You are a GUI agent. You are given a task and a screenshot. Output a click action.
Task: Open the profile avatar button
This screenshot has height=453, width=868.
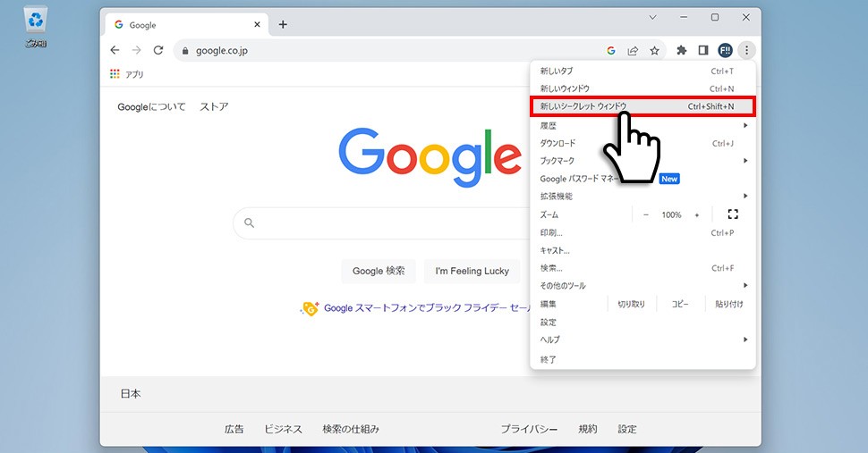[x=725, y=51]
